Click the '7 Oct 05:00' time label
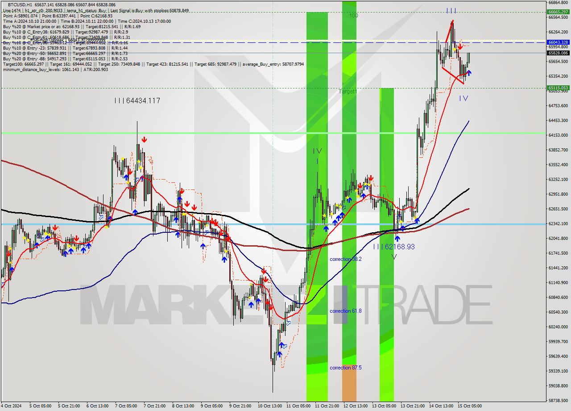Screen dimensions: 571x411 pos(126,406)
